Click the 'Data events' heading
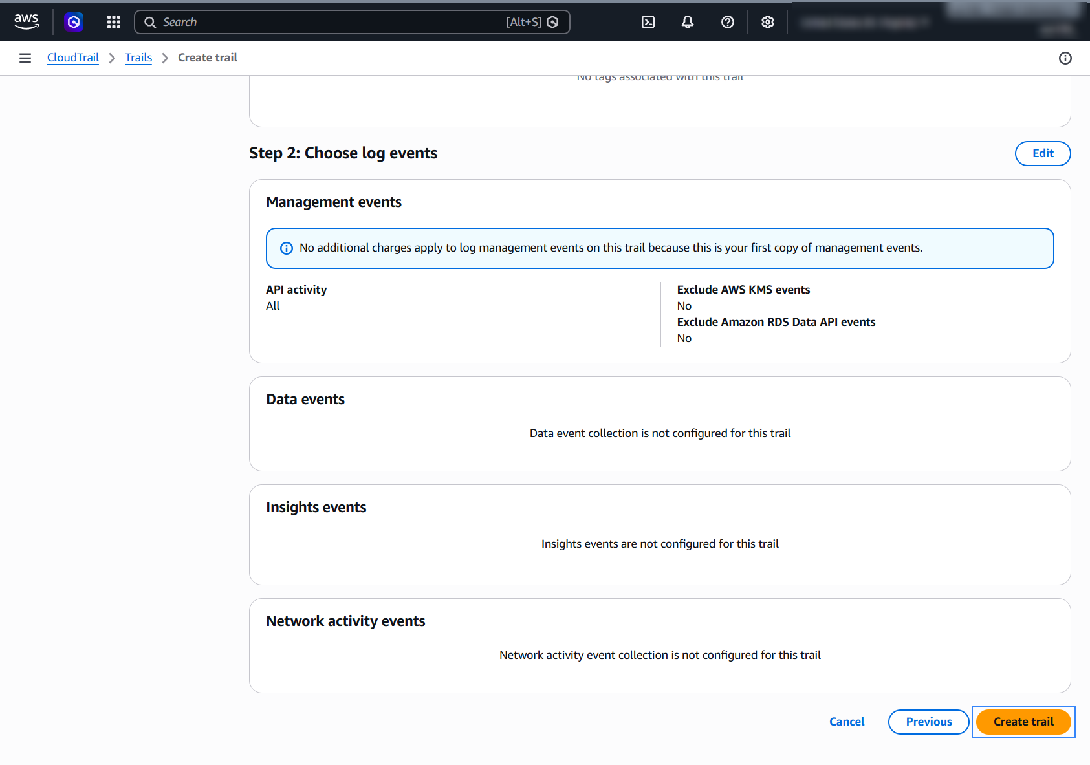 coord(305,400)
